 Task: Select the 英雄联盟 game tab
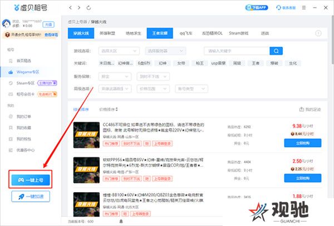(x=107, y=33)
